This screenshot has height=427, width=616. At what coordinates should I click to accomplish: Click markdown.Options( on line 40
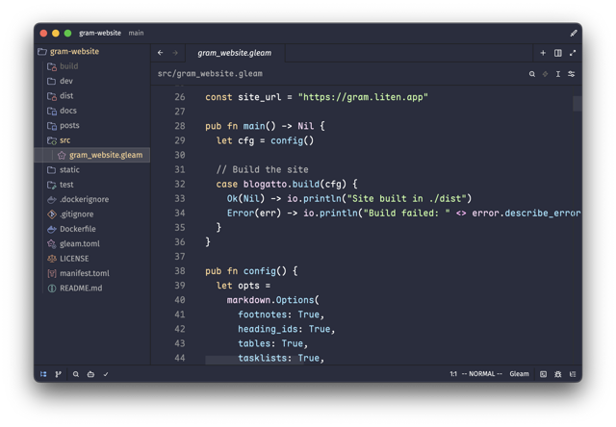pyautogui.click(x=273, y=300)
